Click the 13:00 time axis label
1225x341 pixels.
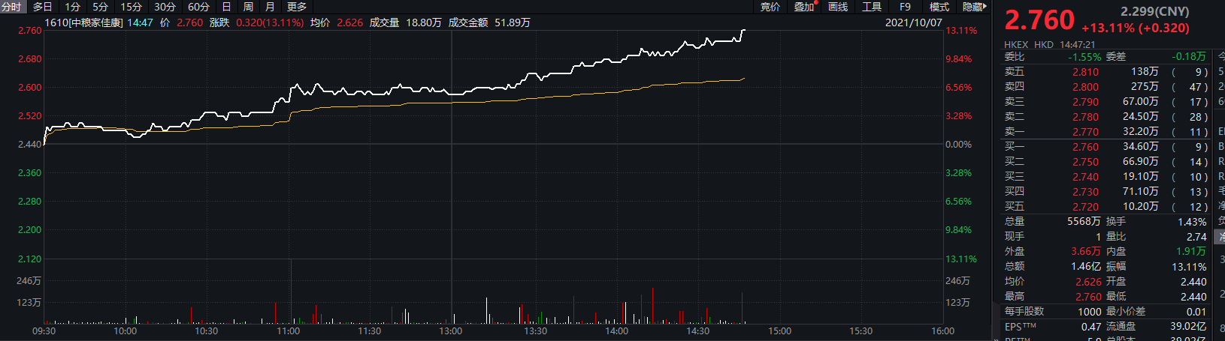(x=451, y=331)
